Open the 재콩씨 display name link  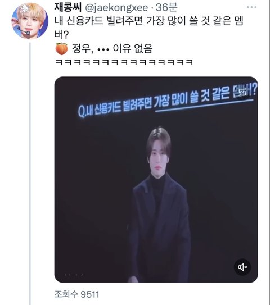[x=68, y=7]
